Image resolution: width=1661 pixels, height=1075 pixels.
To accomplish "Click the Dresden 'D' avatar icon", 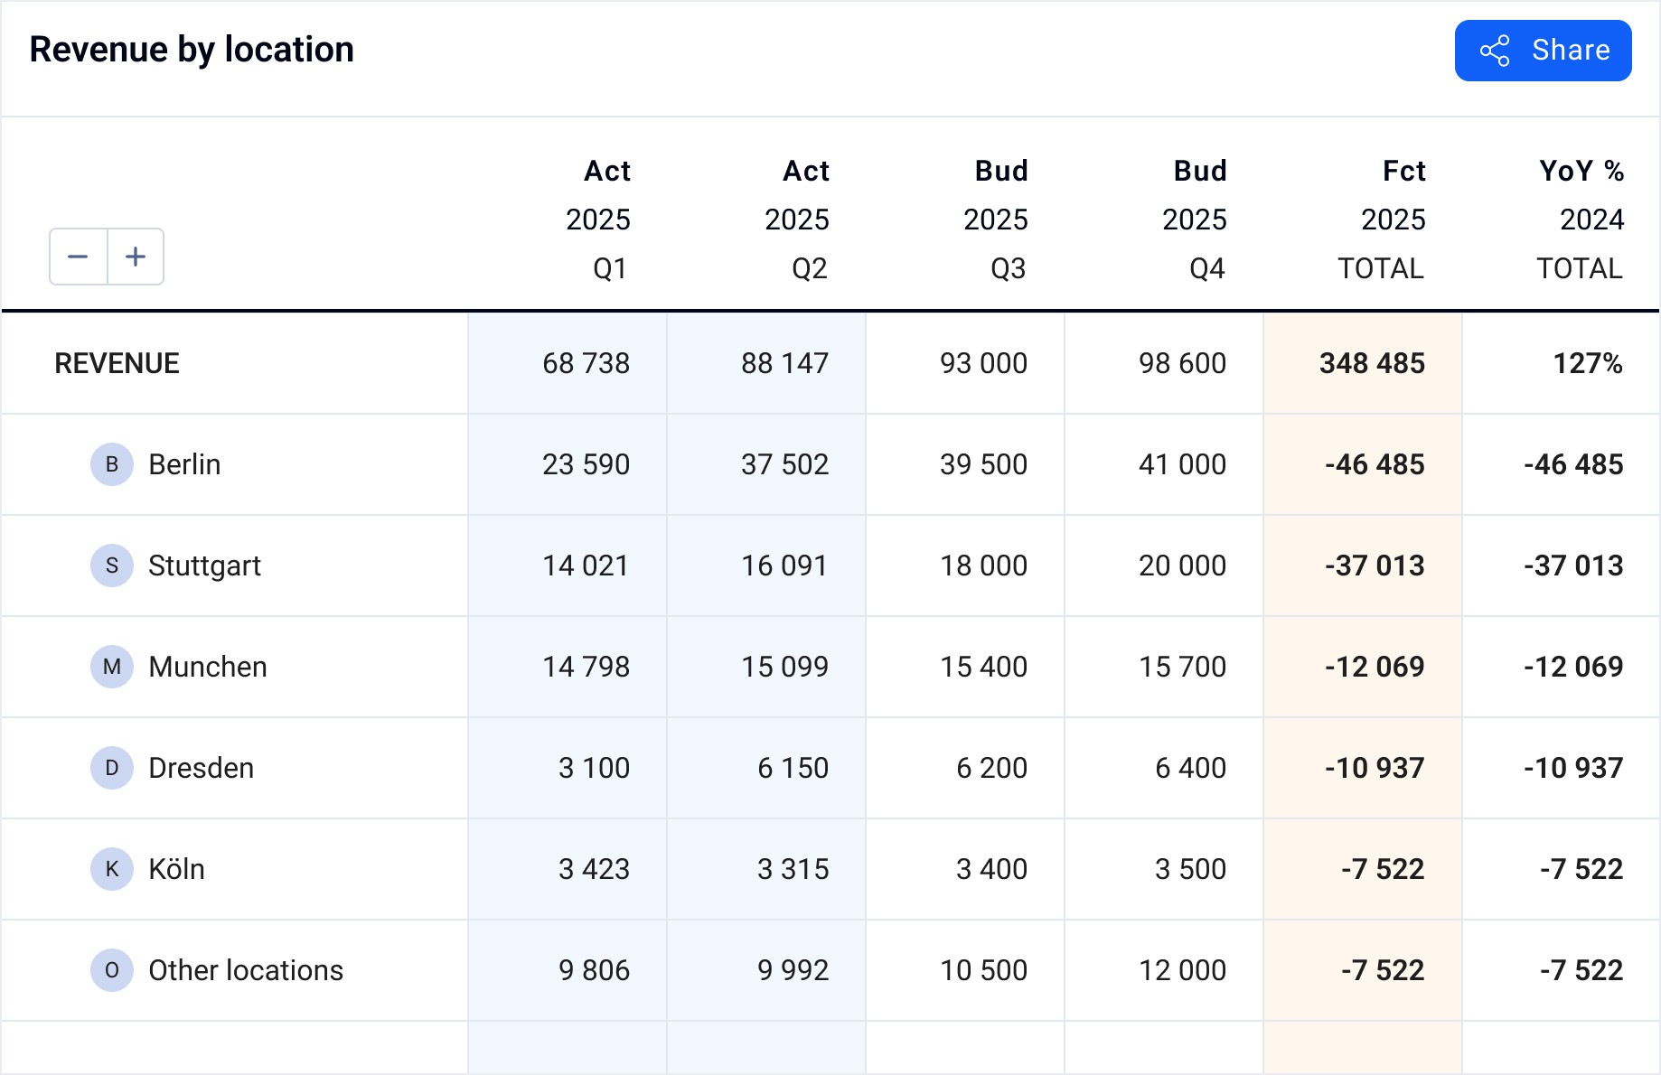I will (112, 768).
